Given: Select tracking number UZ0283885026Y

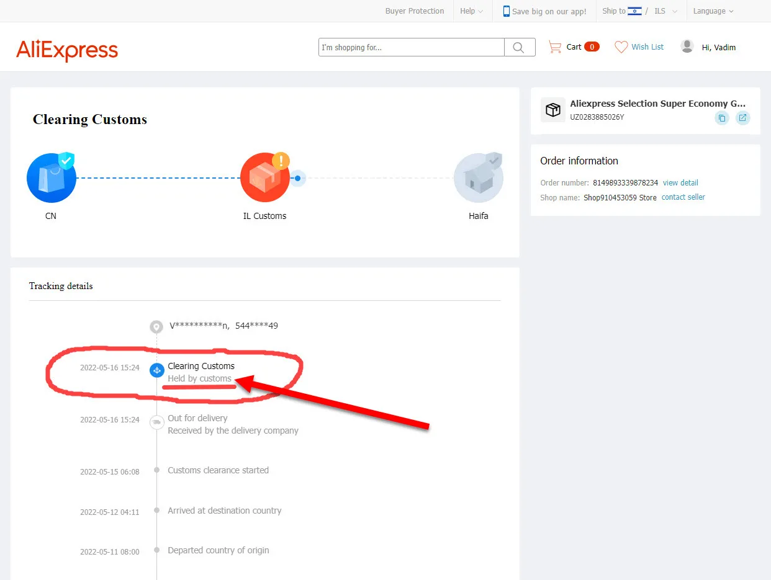Looking at the screenshot, I should pyautogui.click(x=597, y=117).
